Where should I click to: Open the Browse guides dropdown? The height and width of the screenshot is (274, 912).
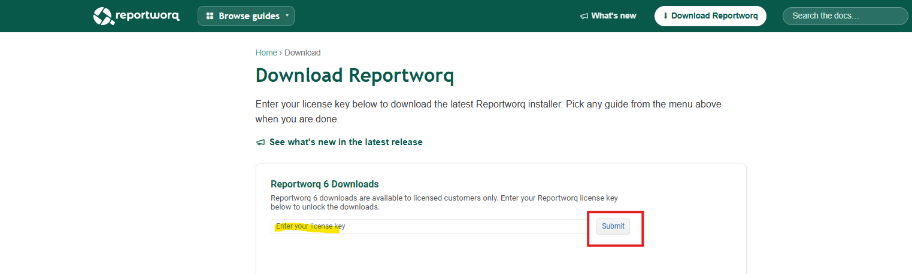[x=246, y=16]
